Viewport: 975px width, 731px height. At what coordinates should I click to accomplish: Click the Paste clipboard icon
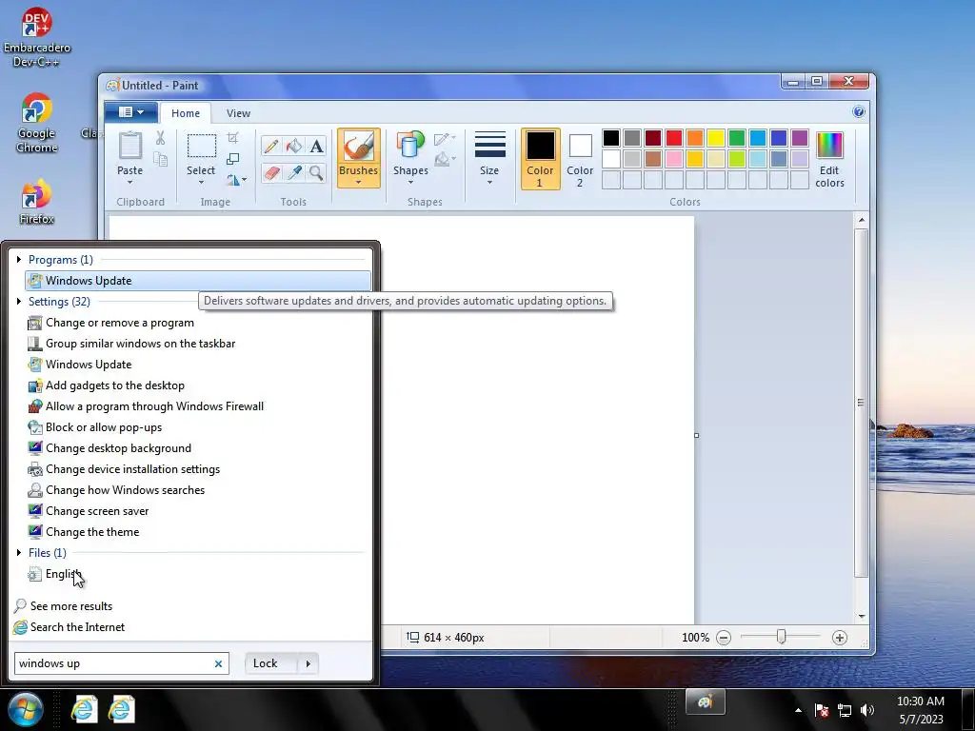click(x=129, y=148)
